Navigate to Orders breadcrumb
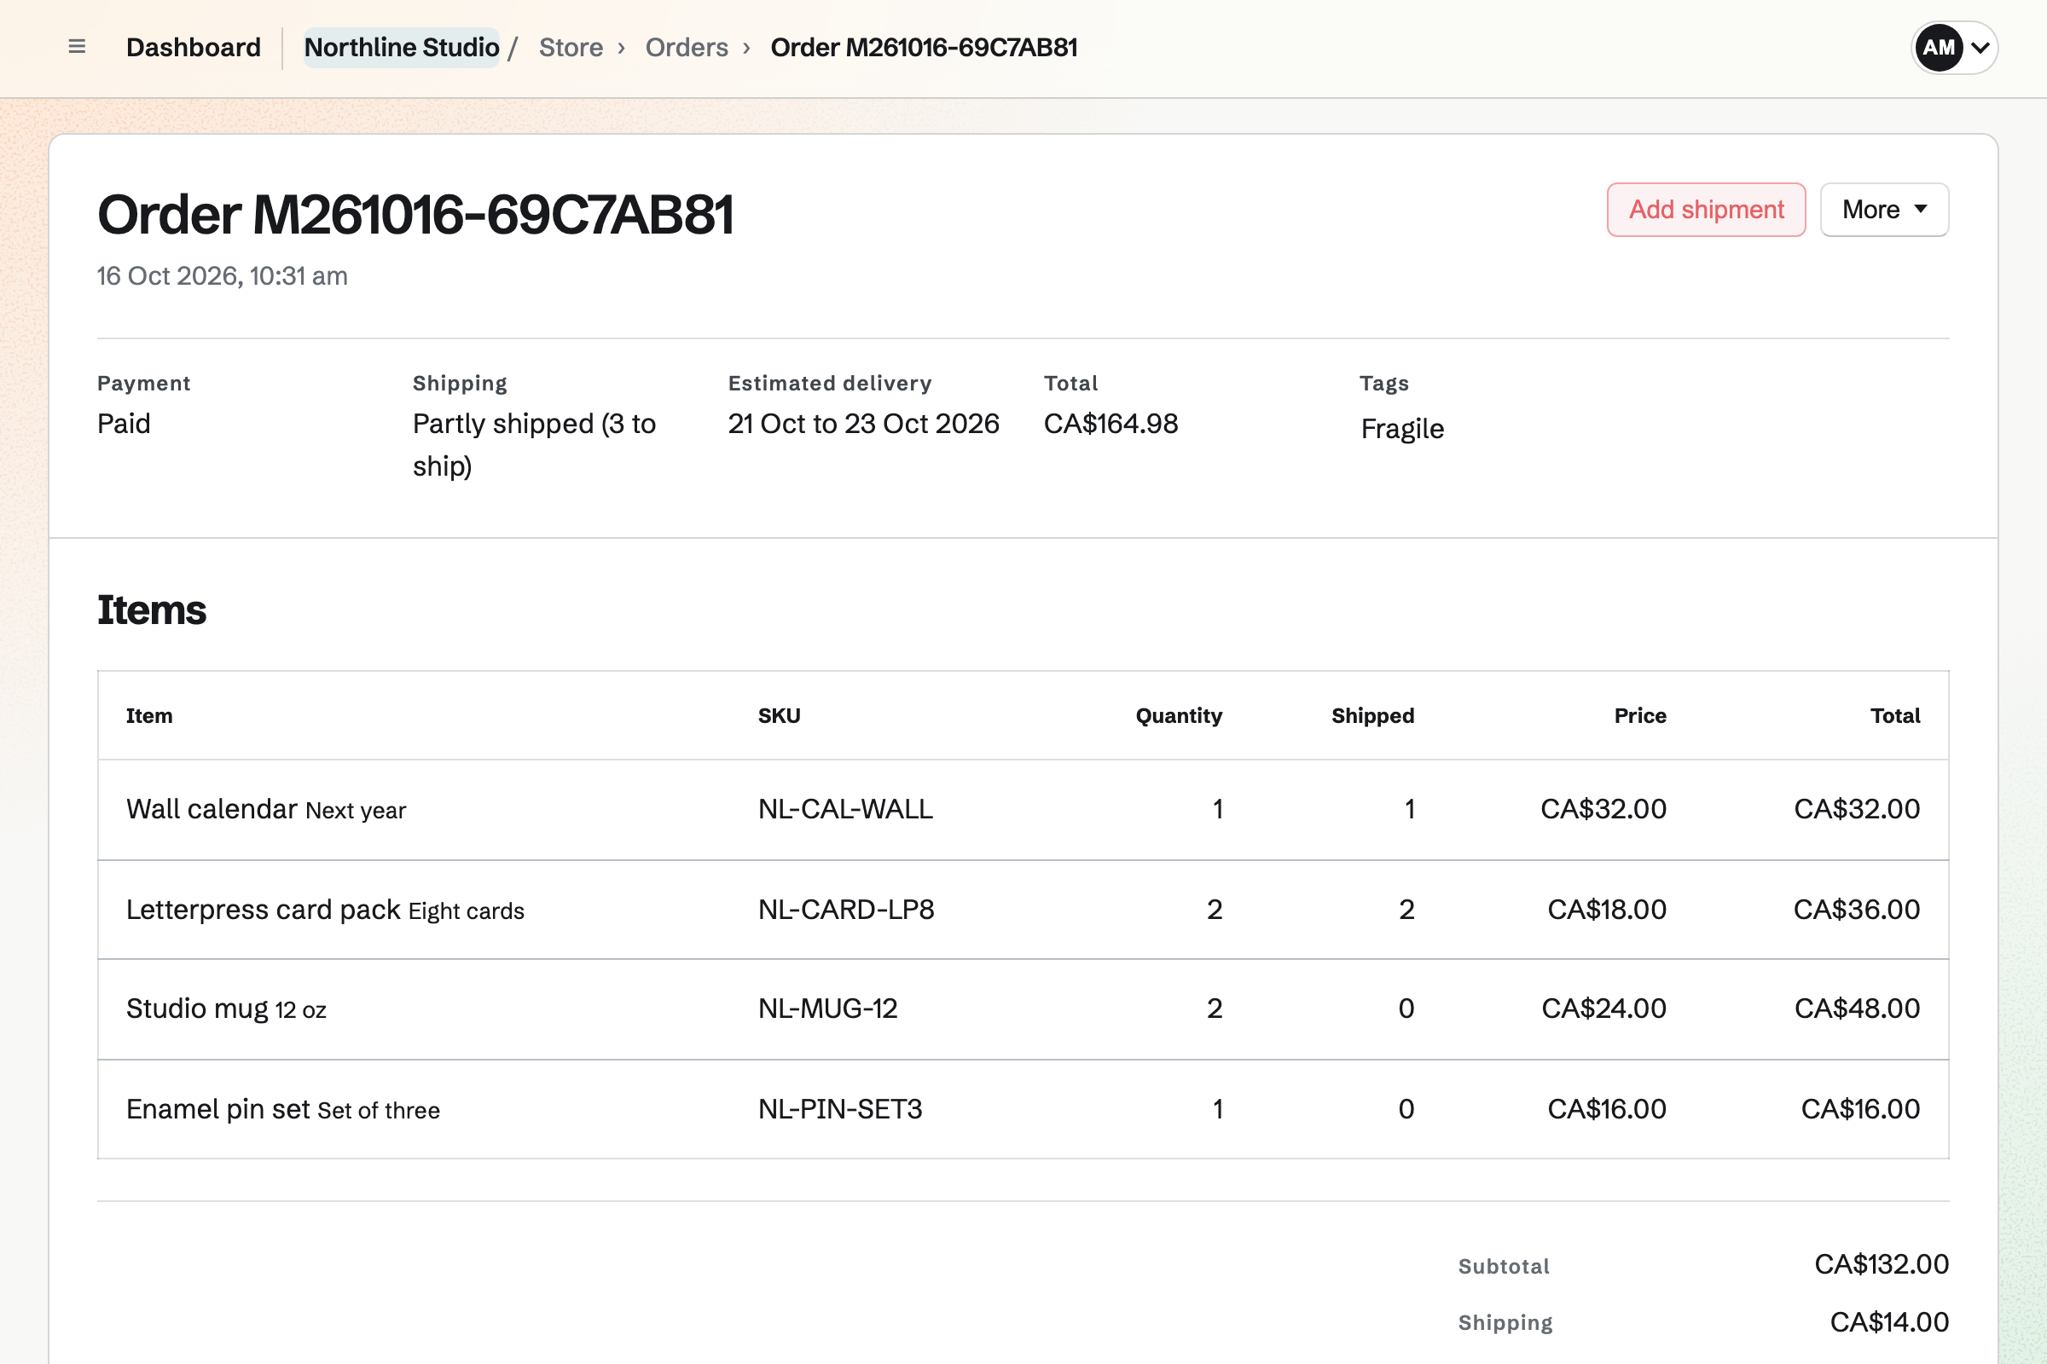This screenshot has height=1364, width=2047. click(x=687, y=47)
